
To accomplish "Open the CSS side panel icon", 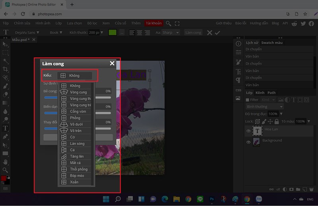I will pyautogui.click(x=238, y=90).
